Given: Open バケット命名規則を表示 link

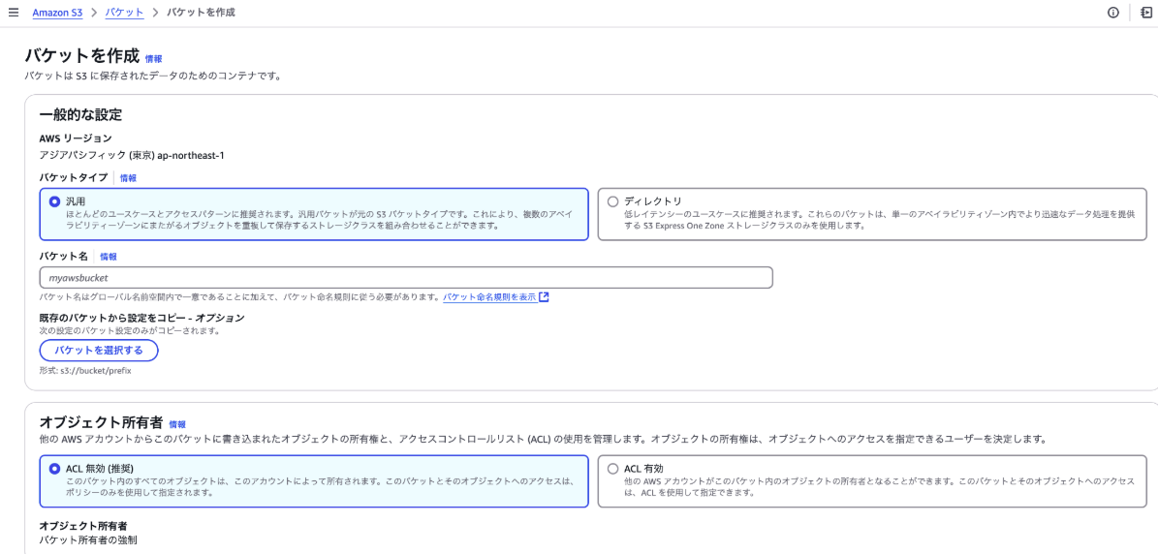Looking at the screenshot, I should point(489,297).
